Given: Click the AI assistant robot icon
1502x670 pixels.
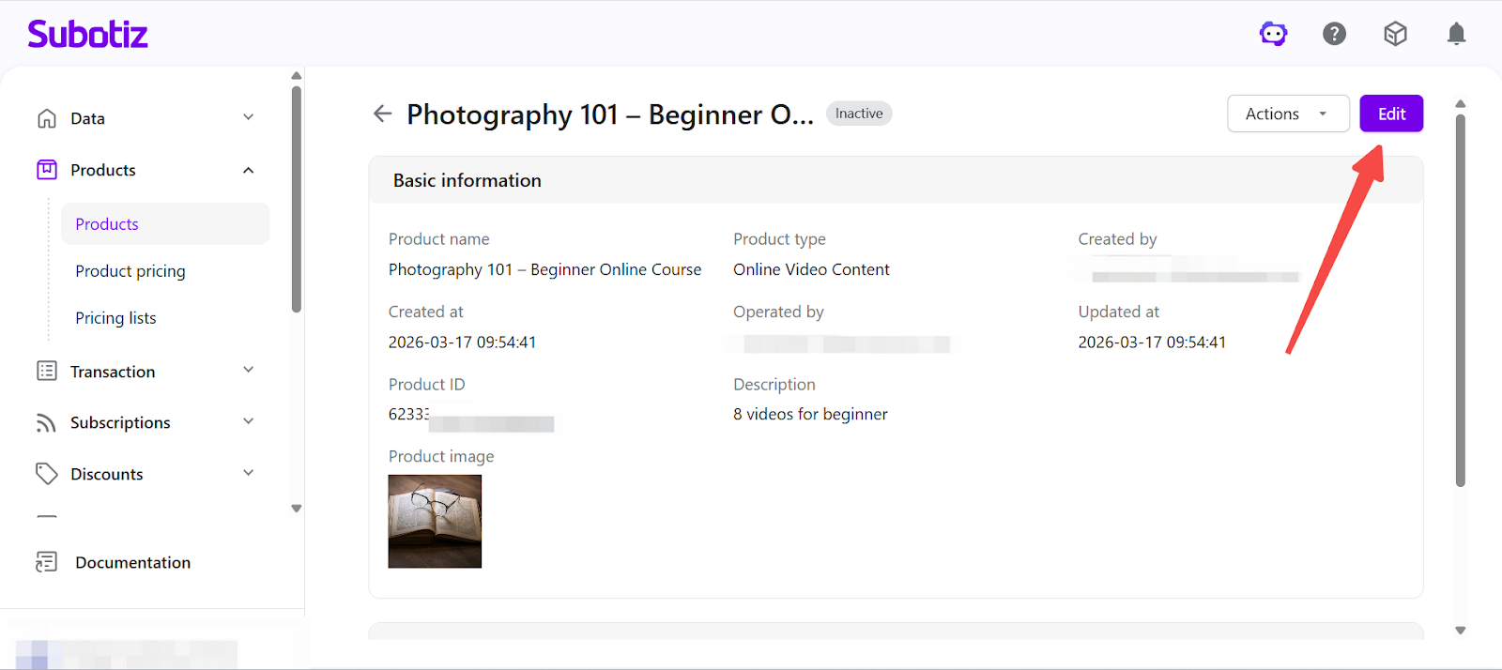Looking at the screenshot, I should tap(1273, 35).
